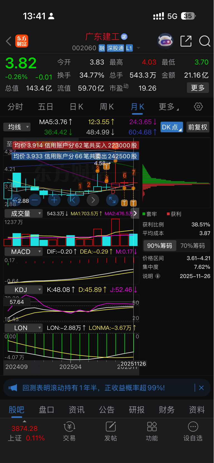This screenshot has width=214, height=463.
Task: Open chart settings gear icon
Action: click(198, 107)
